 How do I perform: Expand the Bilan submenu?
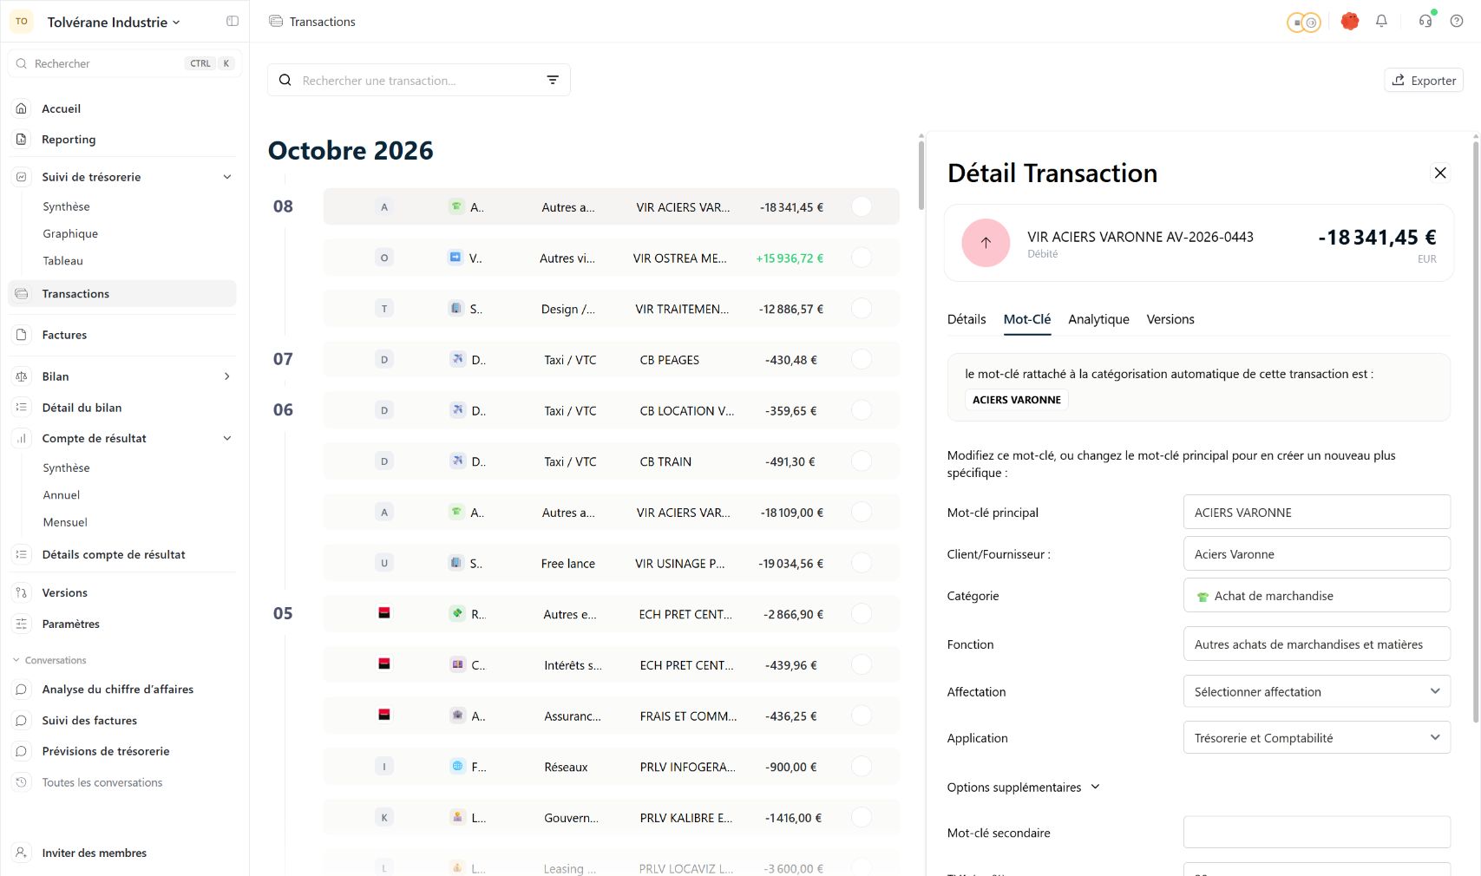point(227,376)
